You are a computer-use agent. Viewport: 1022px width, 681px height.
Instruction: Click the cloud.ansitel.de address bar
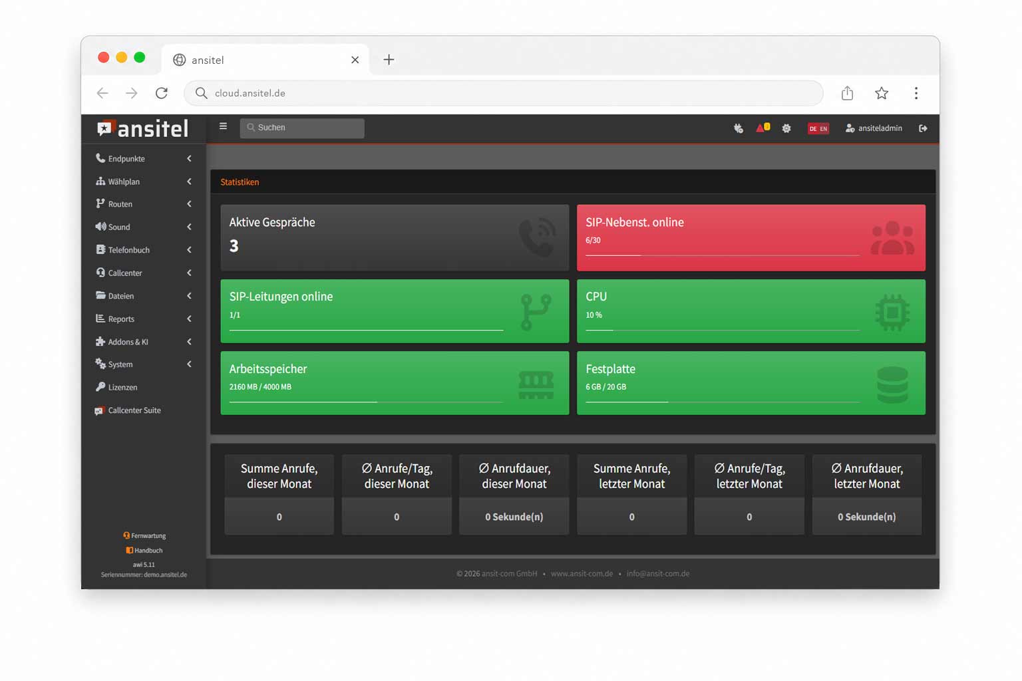(x=504, y=93)
